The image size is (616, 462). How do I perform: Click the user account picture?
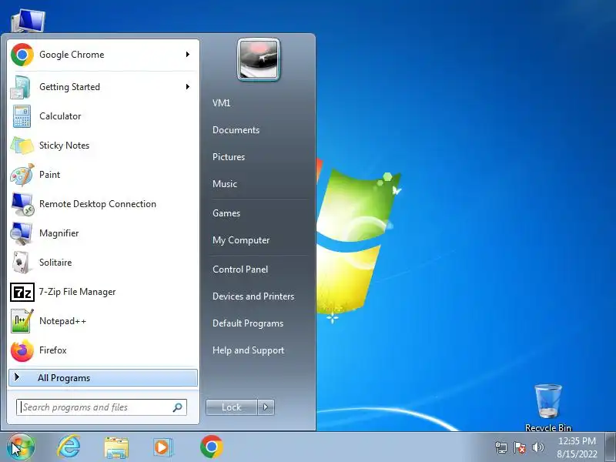pos(259,60)
